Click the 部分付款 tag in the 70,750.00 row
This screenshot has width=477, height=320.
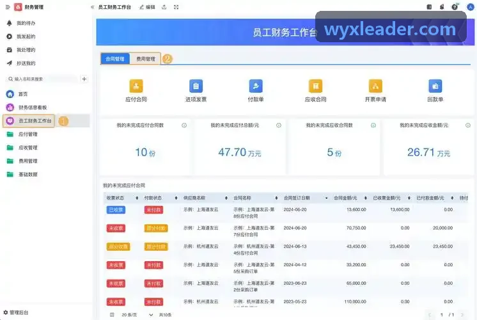click(x=156, y=228)
